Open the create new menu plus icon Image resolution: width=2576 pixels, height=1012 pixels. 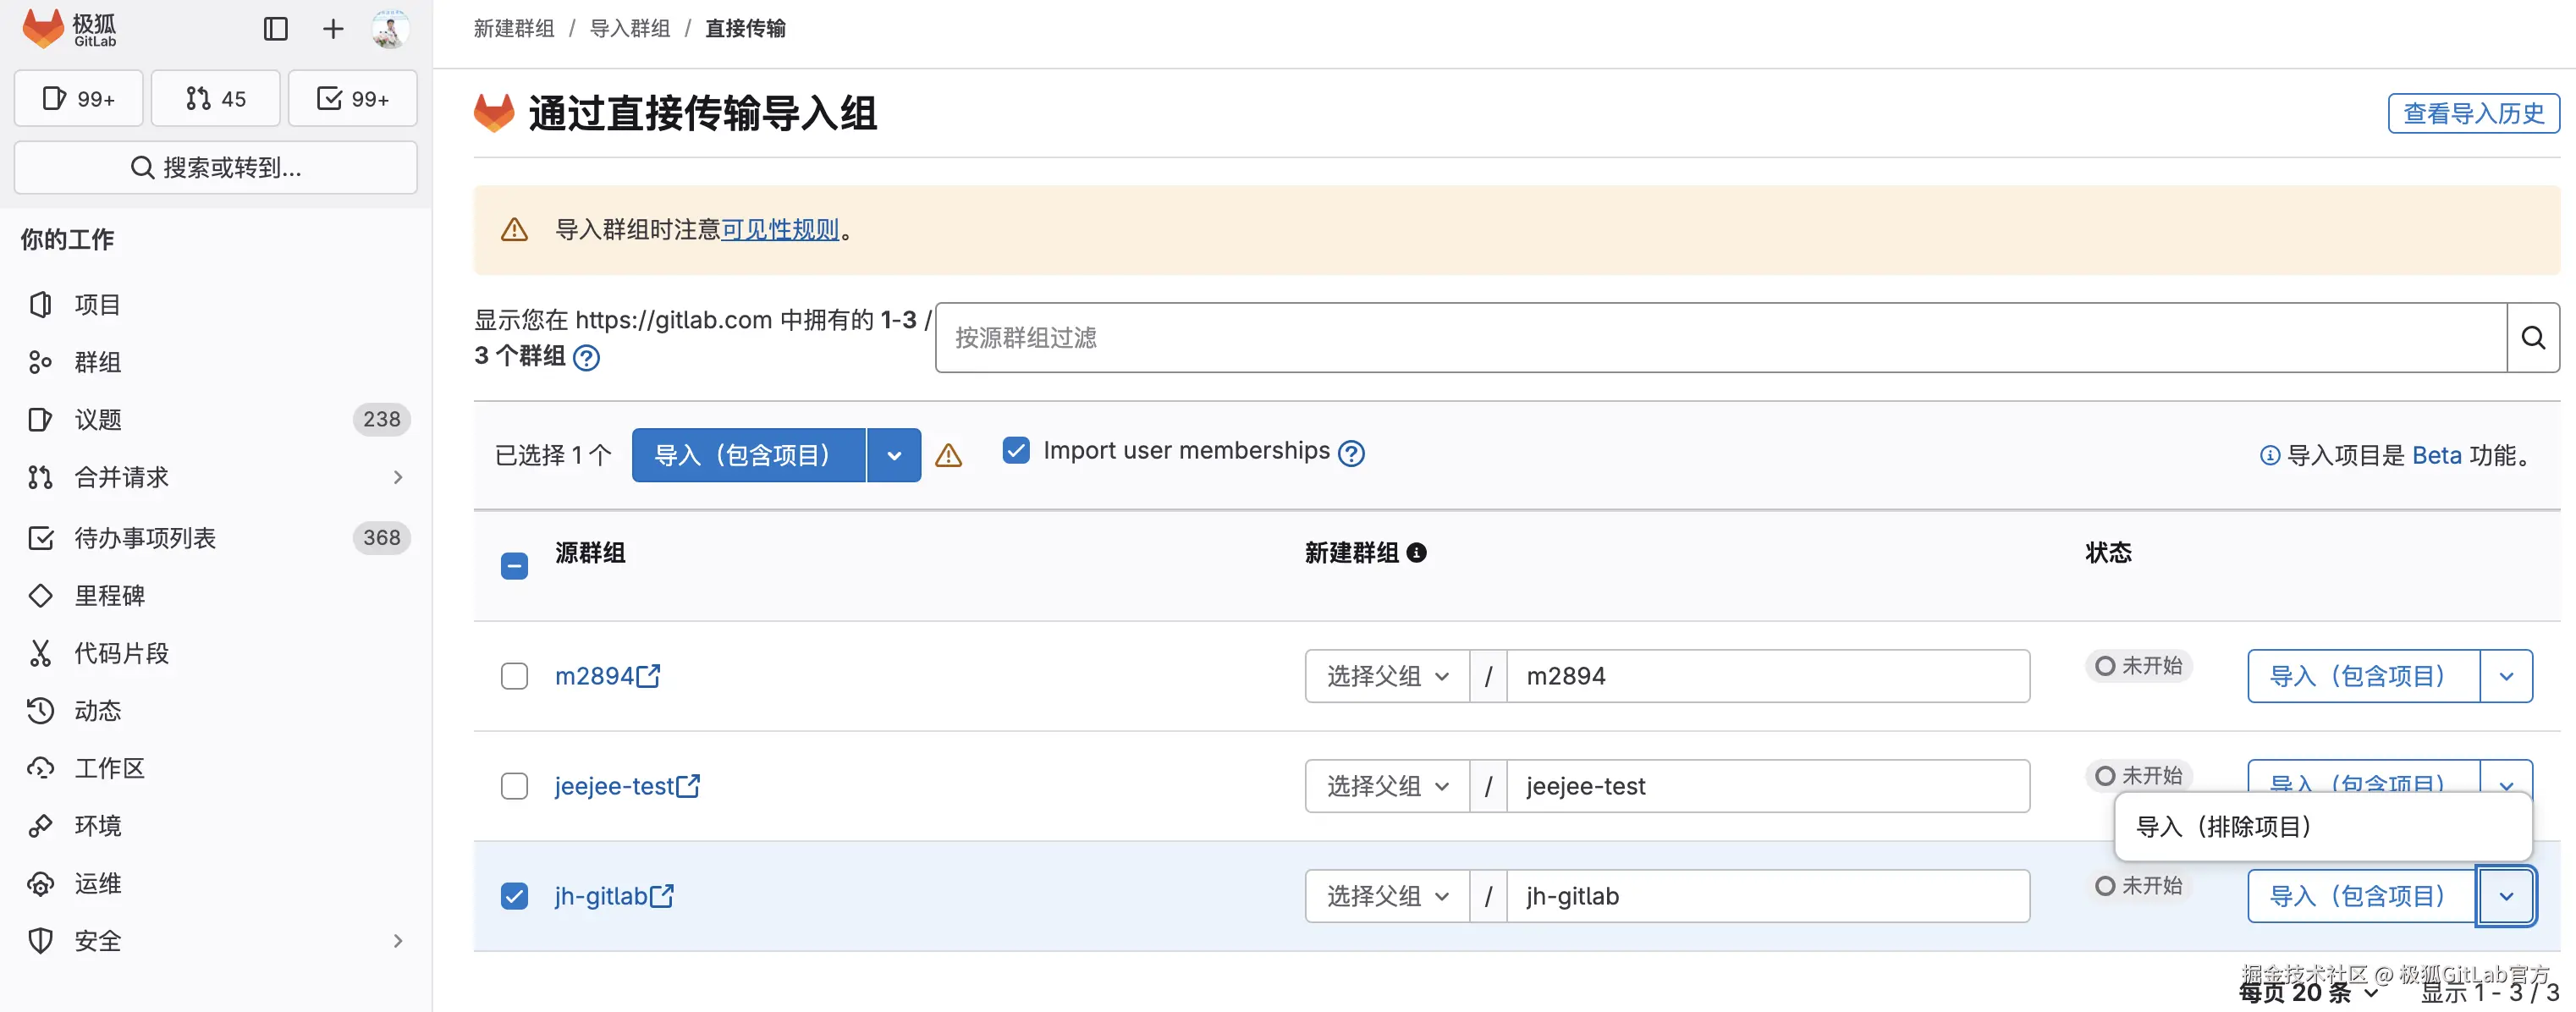click(332, 29)
